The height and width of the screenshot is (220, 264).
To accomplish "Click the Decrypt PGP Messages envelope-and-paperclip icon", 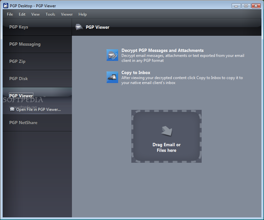I will tap(112, 55).
